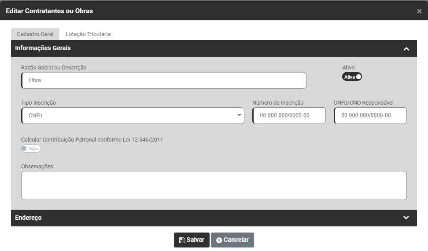Viewport: 428px width, 251px height.
Task: Open the Tipo Inscrição dropdown
Action: click(133, 116)
